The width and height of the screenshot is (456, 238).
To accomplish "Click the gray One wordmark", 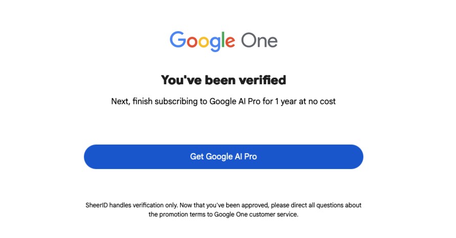I will pos(259,41).
